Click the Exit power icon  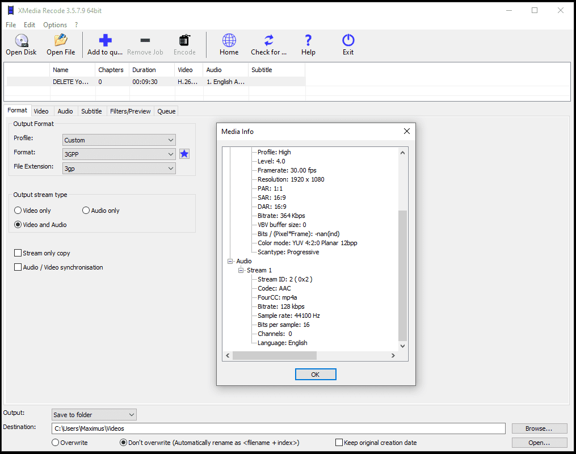(x=348, y=41)
